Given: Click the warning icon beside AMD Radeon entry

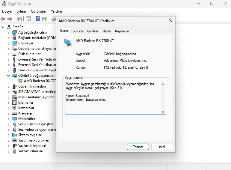Looking at the screenshot, I should [x=20, y=81].
